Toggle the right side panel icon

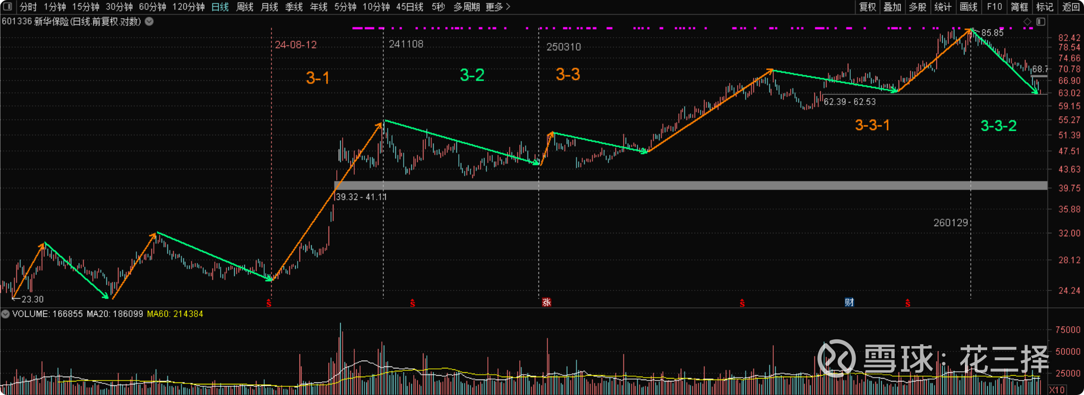[x=1041, y=22]
